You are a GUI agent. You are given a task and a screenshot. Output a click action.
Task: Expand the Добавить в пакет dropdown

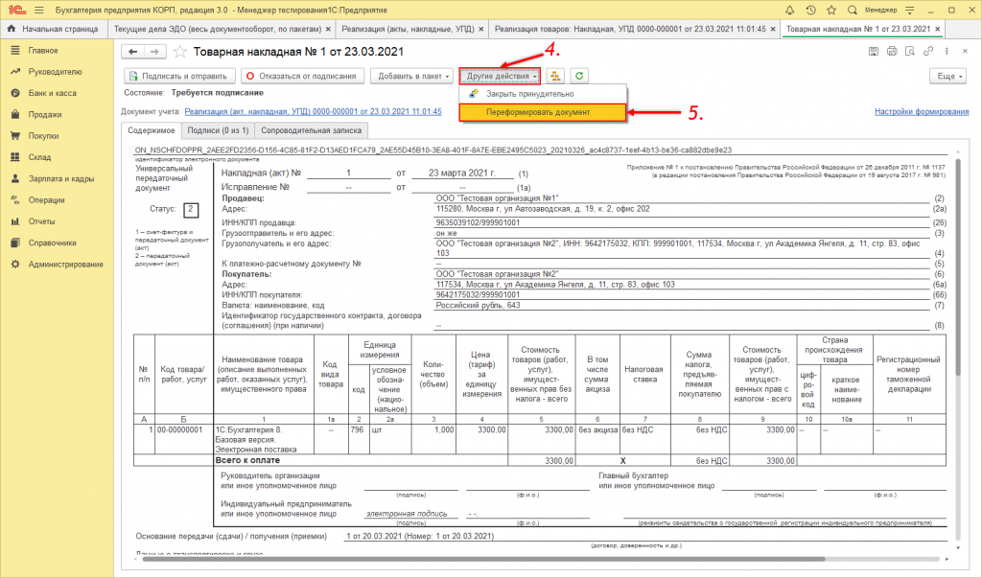pos(412,76)
